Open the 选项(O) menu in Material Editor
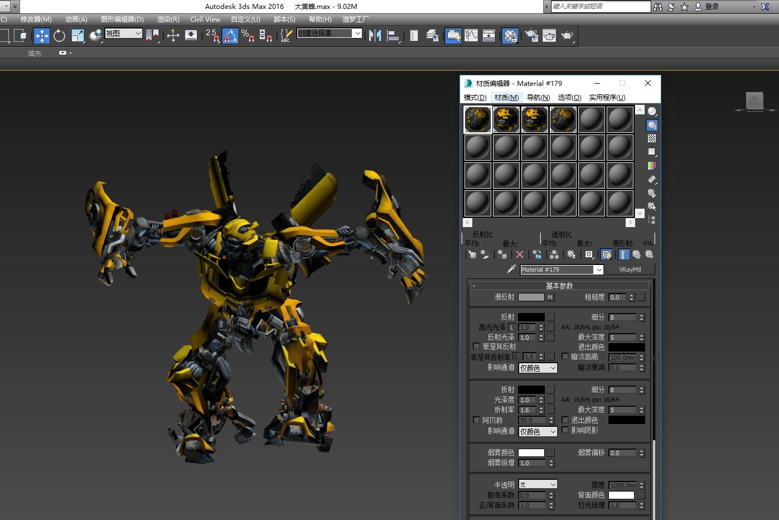This screenshot has width=779, height=520. (x=568, y=97)
